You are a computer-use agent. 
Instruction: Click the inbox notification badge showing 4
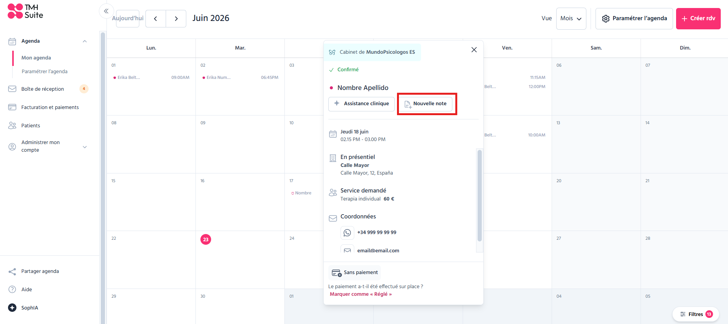tap(84, 89)
